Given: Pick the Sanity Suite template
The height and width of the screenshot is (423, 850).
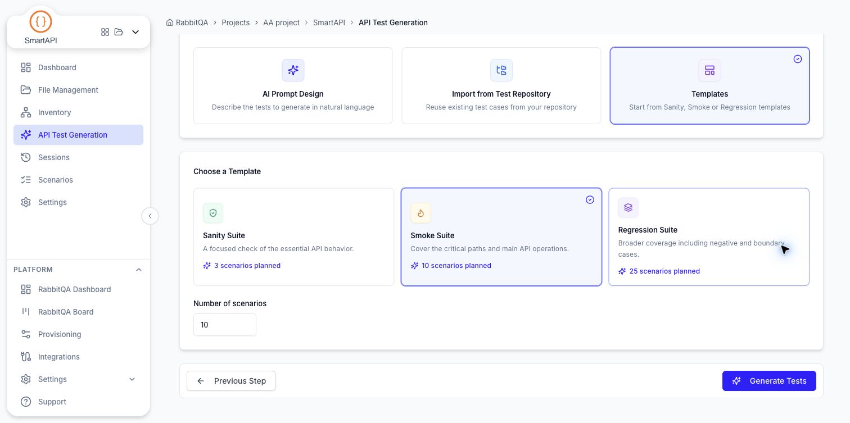Looking at the screenshot, I should coord(293,236).
